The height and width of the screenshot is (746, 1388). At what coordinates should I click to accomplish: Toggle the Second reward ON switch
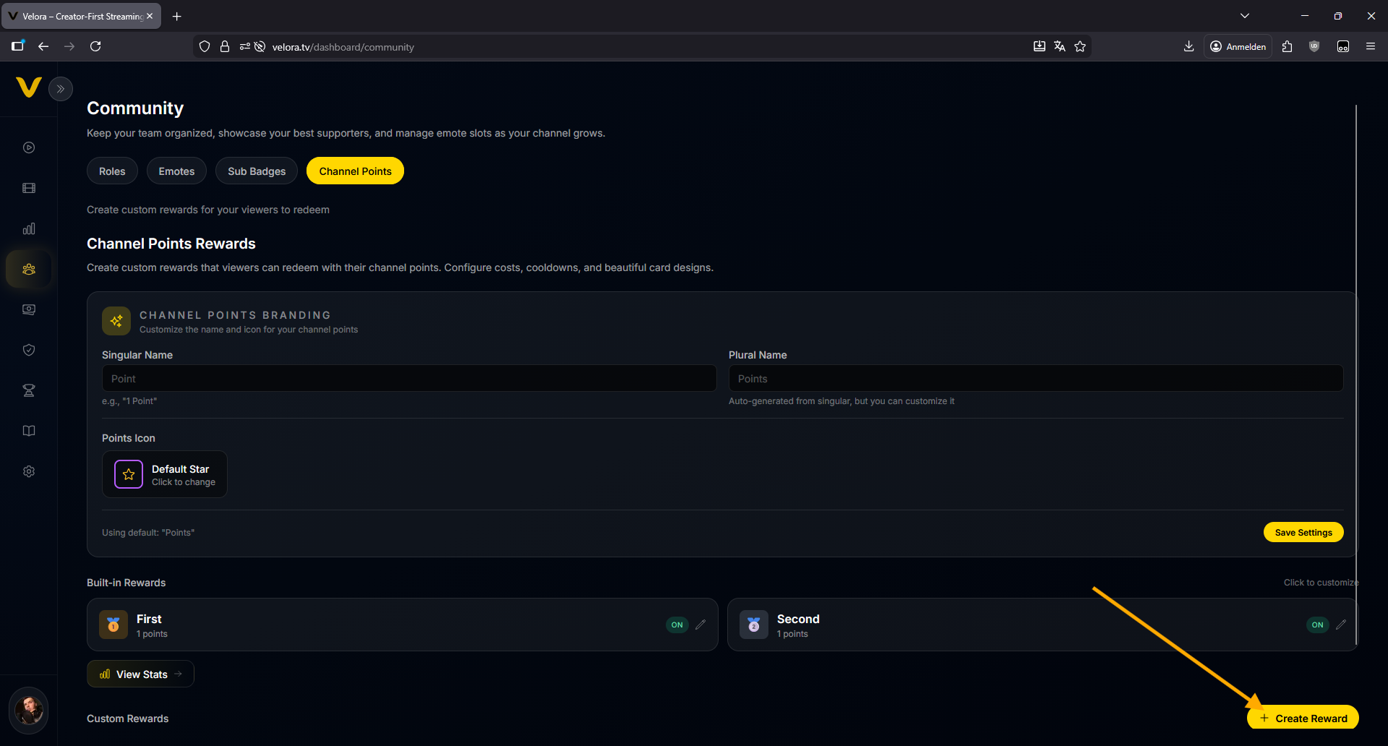(x=1317, y=625)
